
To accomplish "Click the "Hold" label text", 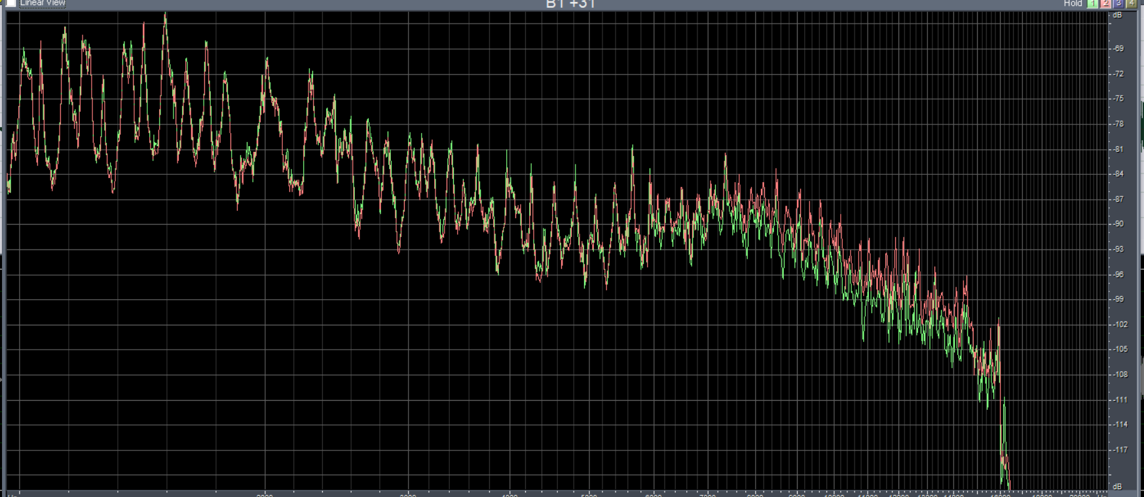I will pyautogui.click(x=1073, y=3).
